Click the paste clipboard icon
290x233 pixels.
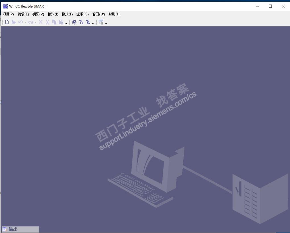(x=61, y=22)
